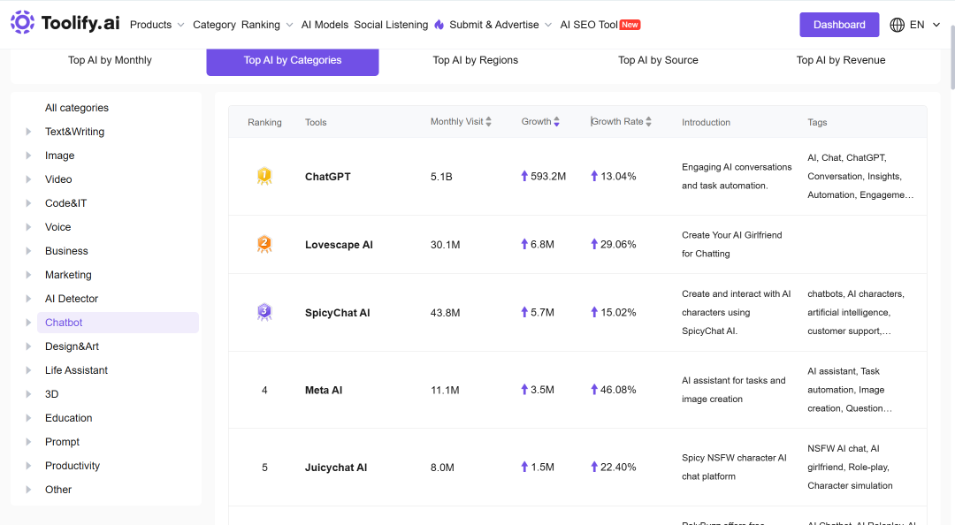Click the flame icon beside Submit & Advertise
Image resolution: width=955 pixels, height=525 pixels.
439,25
